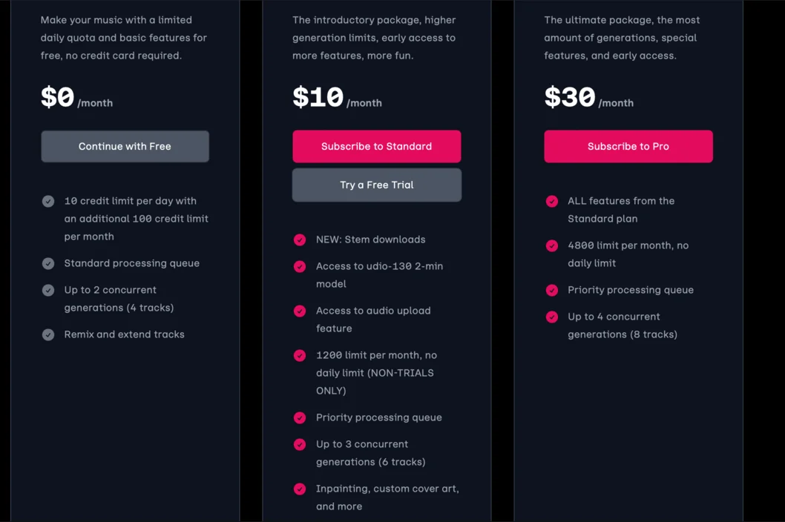Click checkmark by Up to 3 concurrent generations

pyautogui.click(x=300, y=444)
